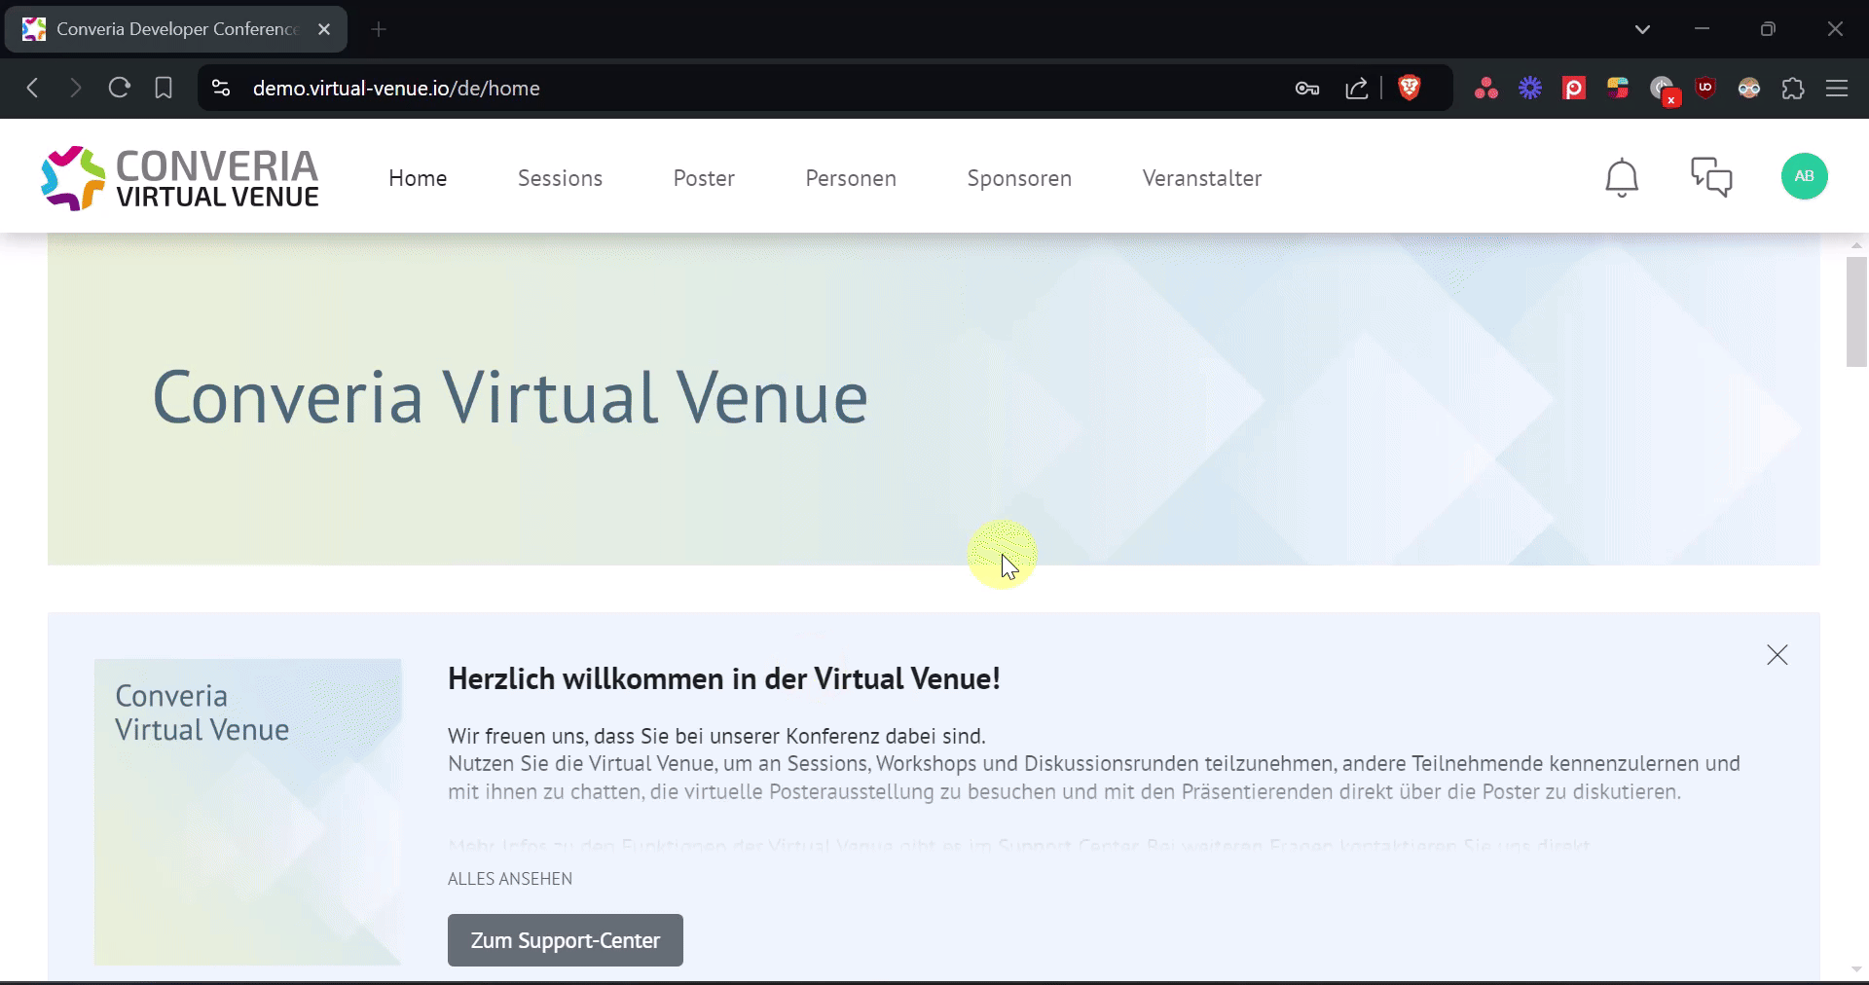Viewport: 1869px width, 985px height.
Task: Go to the Sessions page
Action: [x=560, y=178]
